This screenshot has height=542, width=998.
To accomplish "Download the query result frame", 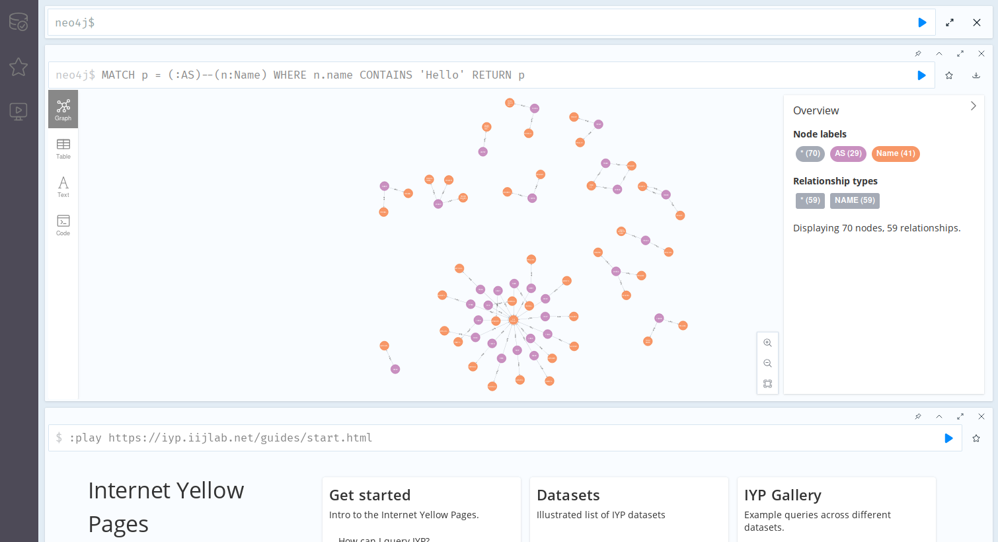I will click(x=976, y=75).
